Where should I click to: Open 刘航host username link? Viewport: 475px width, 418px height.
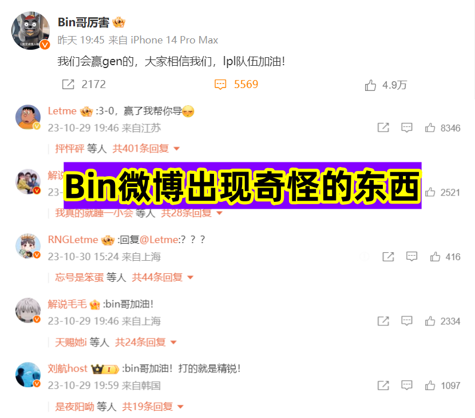[x=68, y=369]
